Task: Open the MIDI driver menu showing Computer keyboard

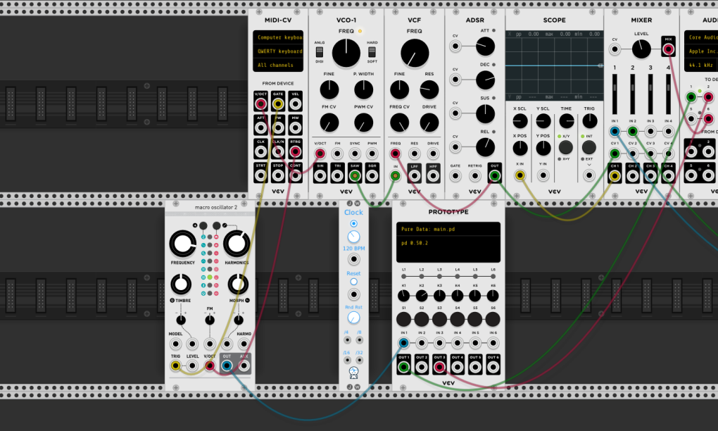Action: tap(278, 37)
